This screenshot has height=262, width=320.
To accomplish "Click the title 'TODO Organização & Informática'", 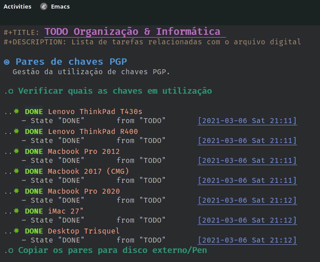I will [x=132, y=32].
